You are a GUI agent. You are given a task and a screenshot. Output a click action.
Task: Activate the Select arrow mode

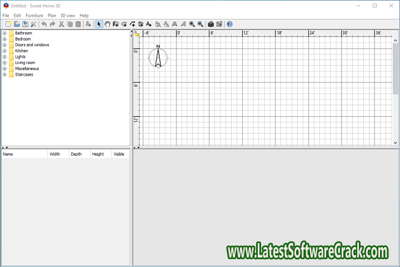pyautogui.click(x=99, y=24)
